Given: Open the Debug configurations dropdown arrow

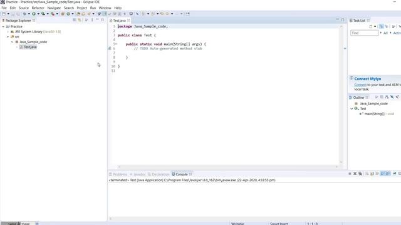Looking at the screenshot, I should tap(29, 14).
